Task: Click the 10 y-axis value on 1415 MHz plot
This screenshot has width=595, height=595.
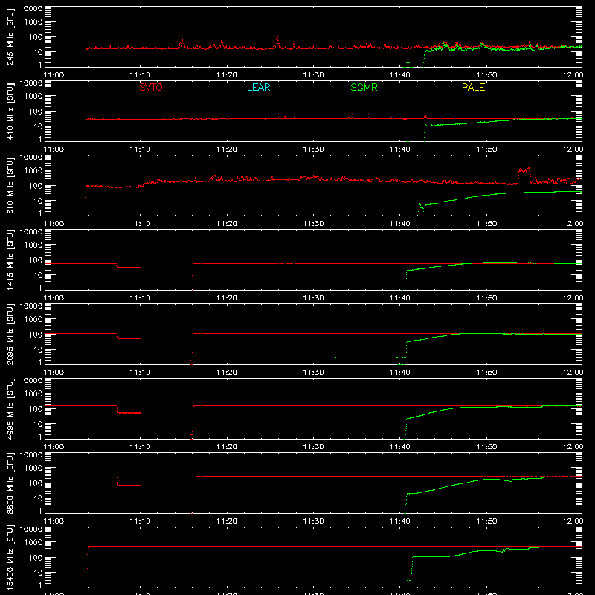Action: pyautogui.click(x=38, y=275)
